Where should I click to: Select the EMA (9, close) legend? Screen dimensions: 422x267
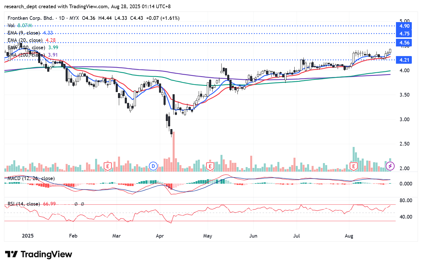[30, 33]
